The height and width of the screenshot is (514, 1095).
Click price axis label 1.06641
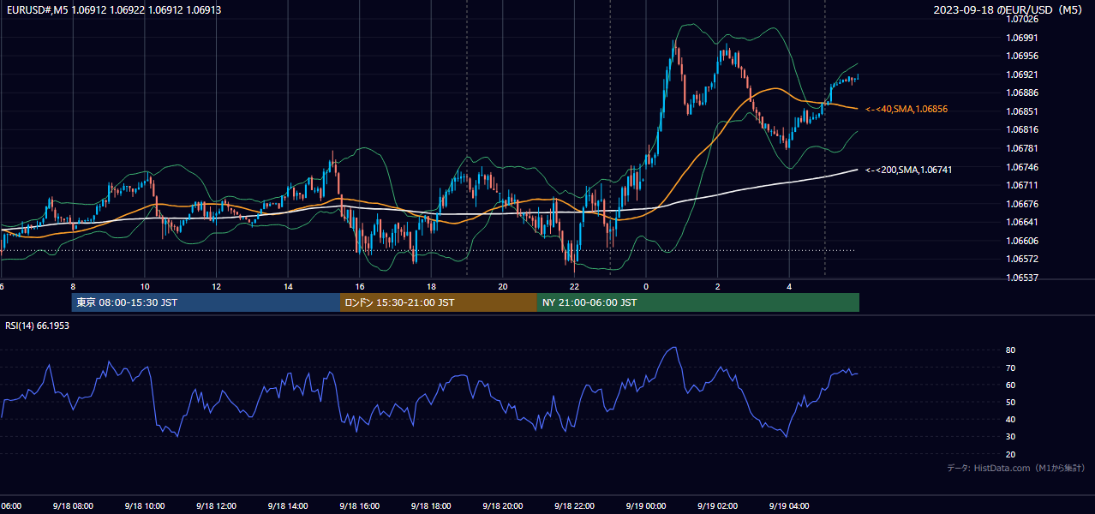point(1021,222)
